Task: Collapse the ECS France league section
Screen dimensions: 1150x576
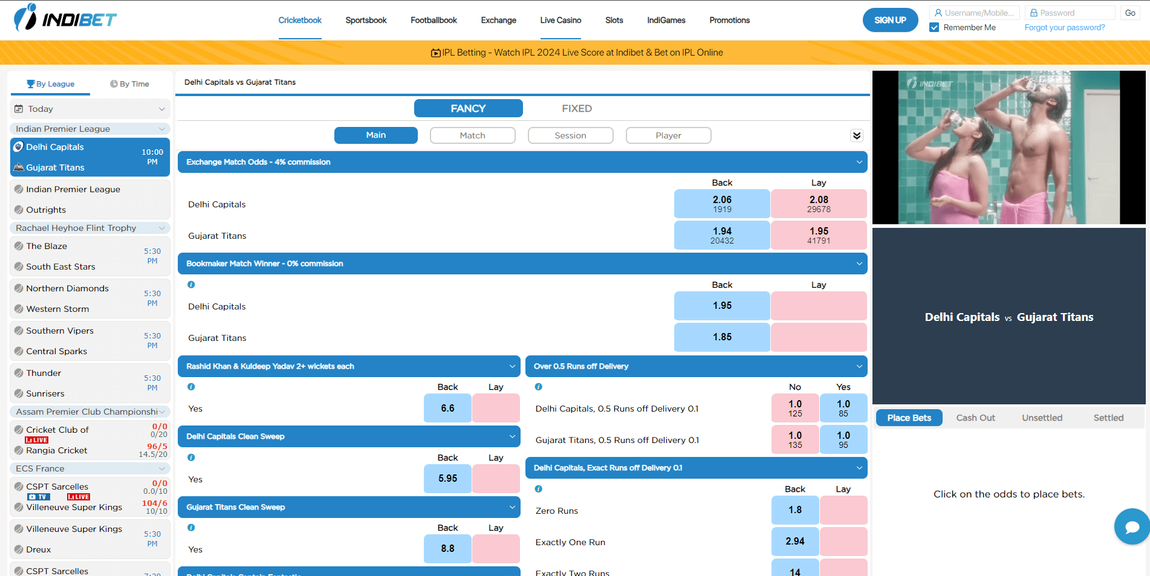Action: click(x=161, y=468)
